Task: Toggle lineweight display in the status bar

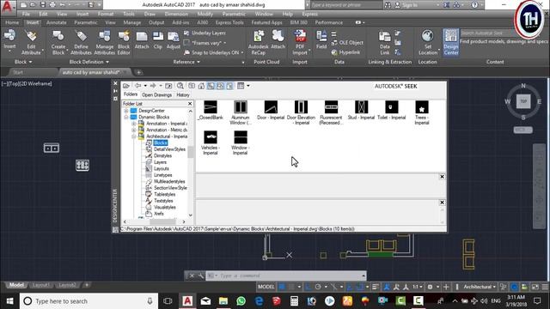Action: pyautogui.click(x=376, y=287)
